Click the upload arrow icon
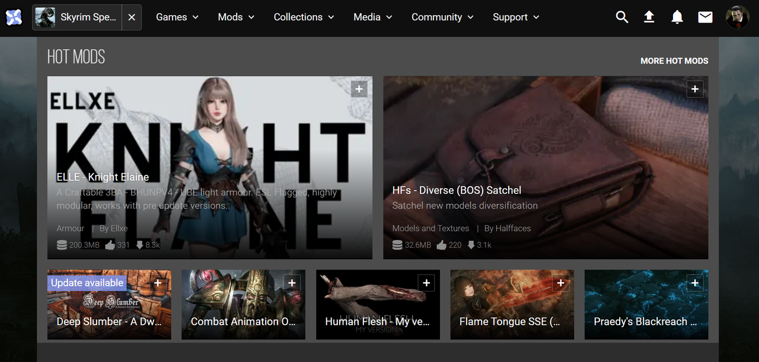Image resolution: width=759 pixels, height=362 pixels. [649, 17]
